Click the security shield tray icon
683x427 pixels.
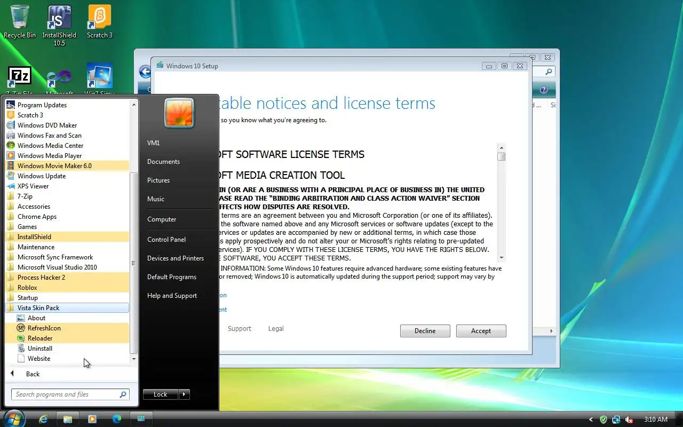click(x=603, y=420)
